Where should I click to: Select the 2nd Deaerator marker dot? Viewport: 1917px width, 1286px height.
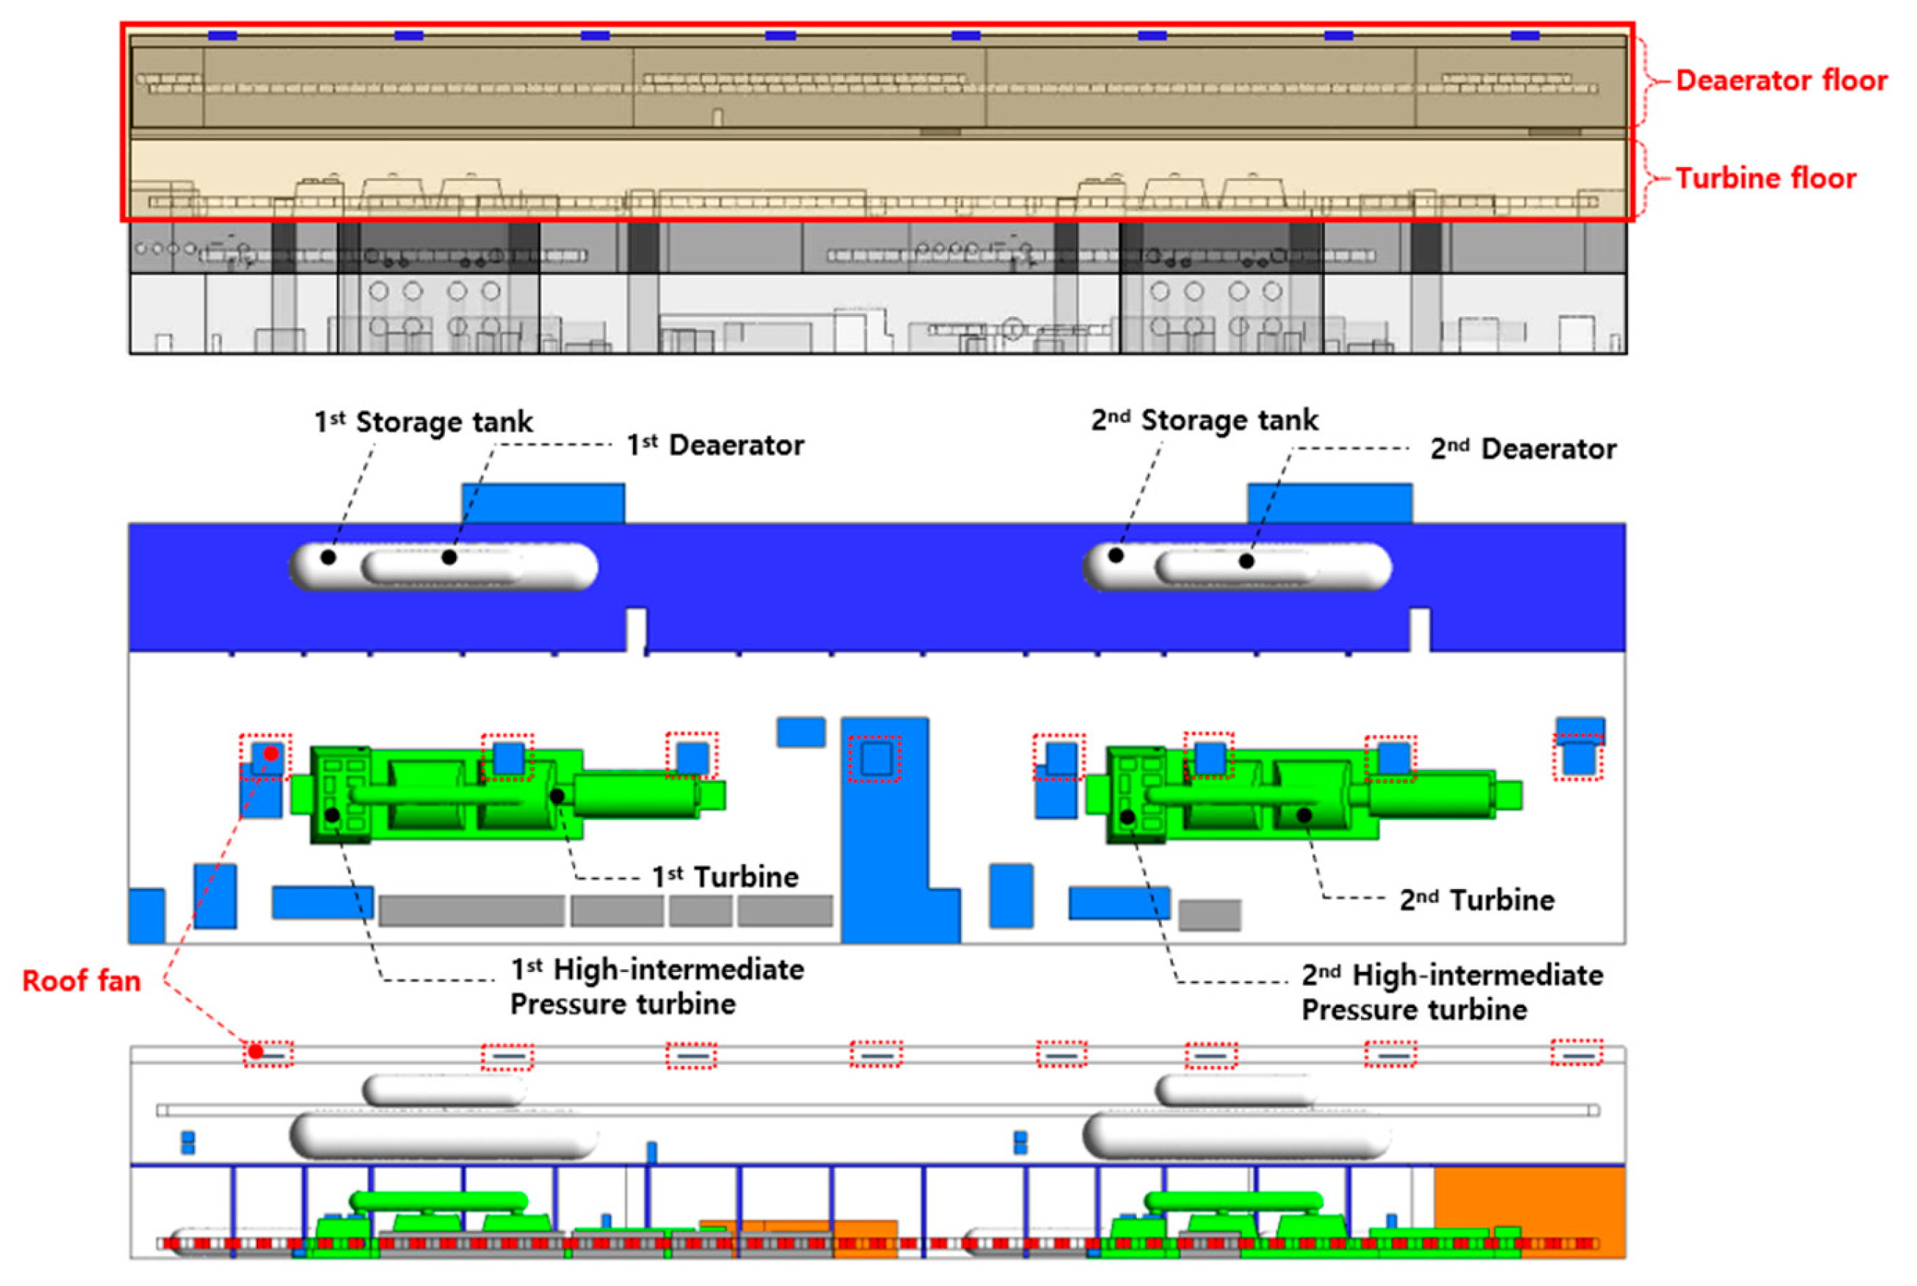1246,561
